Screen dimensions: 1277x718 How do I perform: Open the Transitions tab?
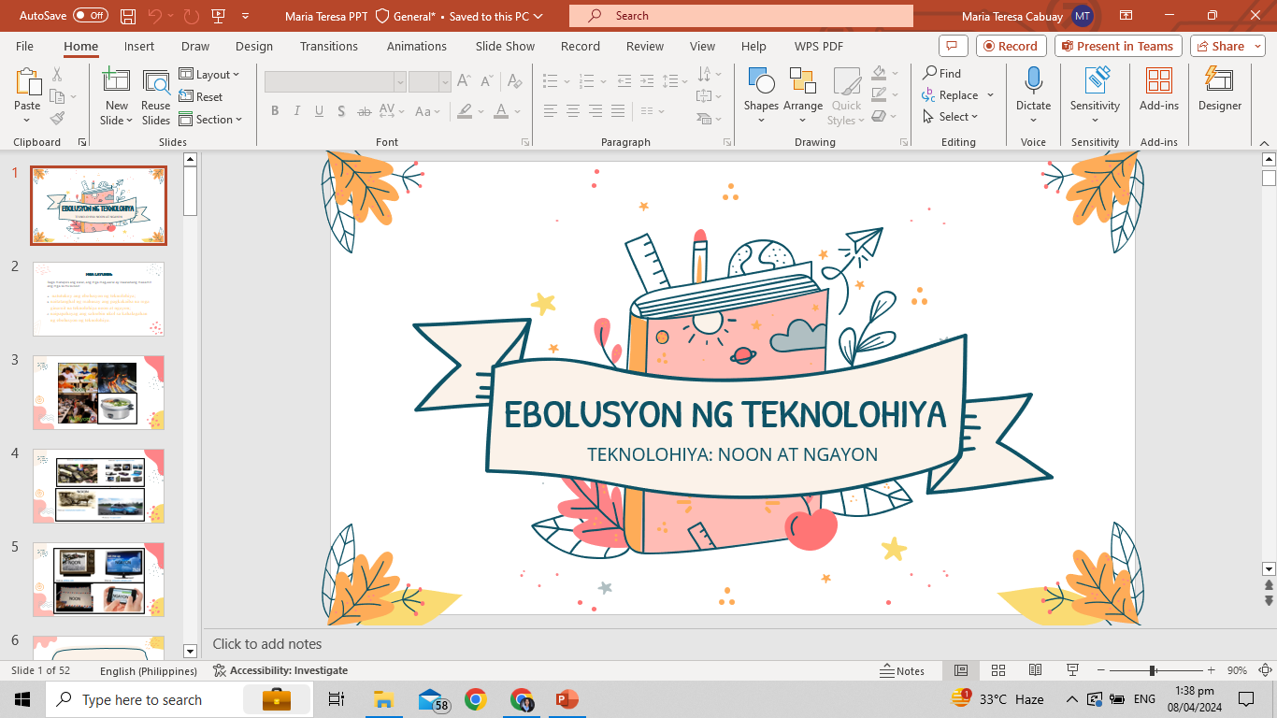tap(328, 46)
